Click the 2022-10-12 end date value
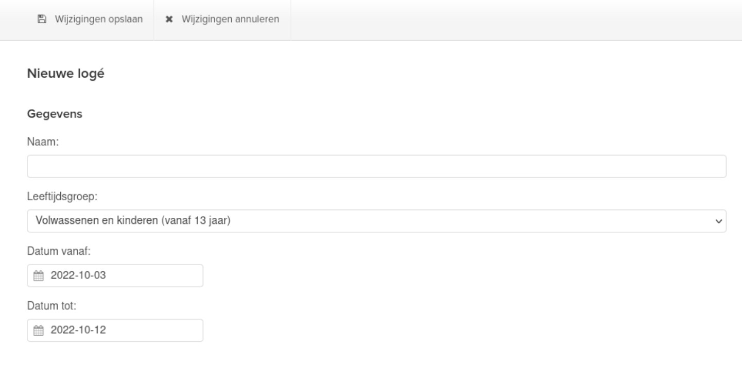Image resolution: width=742 pixels, height=365 pixels. click(x=78, y=331)
